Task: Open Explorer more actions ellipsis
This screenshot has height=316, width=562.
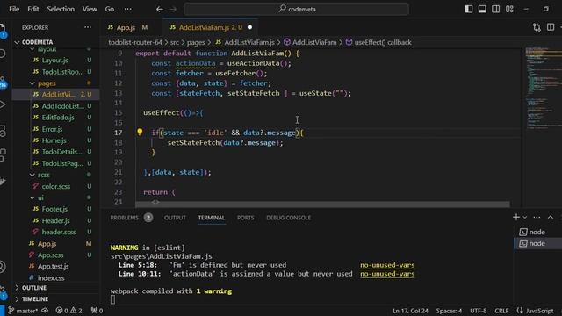Action: (x=88, y=27)
